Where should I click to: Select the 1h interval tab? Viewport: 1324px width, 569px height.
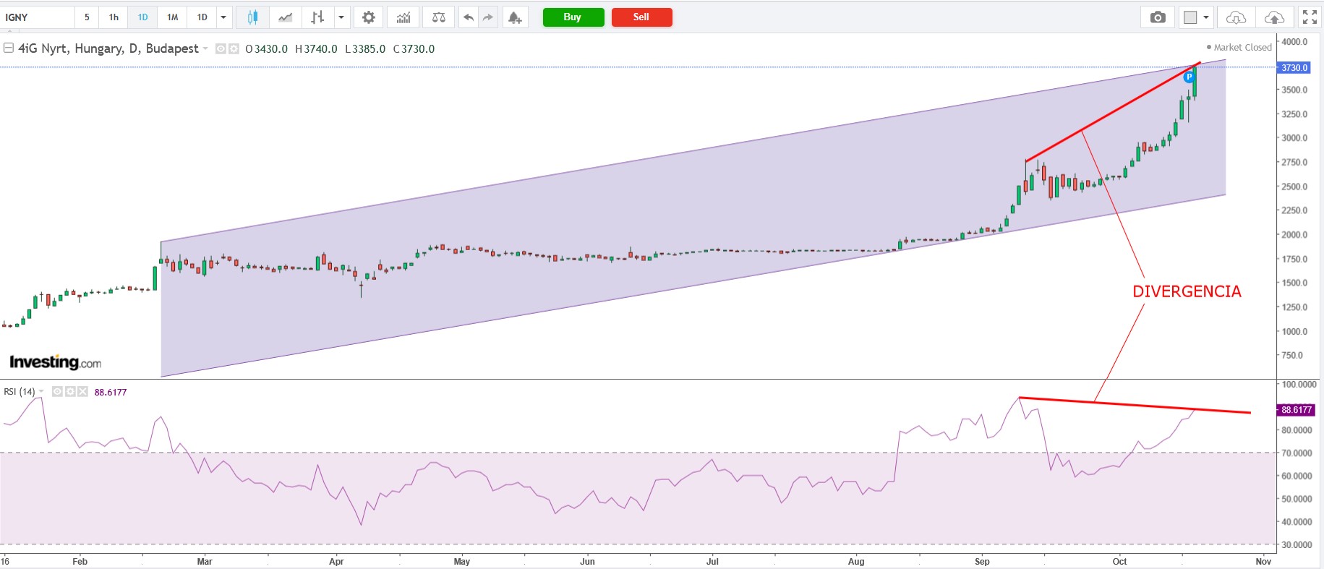coord(114,17)
